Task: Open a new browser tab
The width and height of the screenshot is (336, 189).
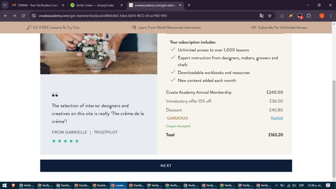Action: tap(189, 5)
